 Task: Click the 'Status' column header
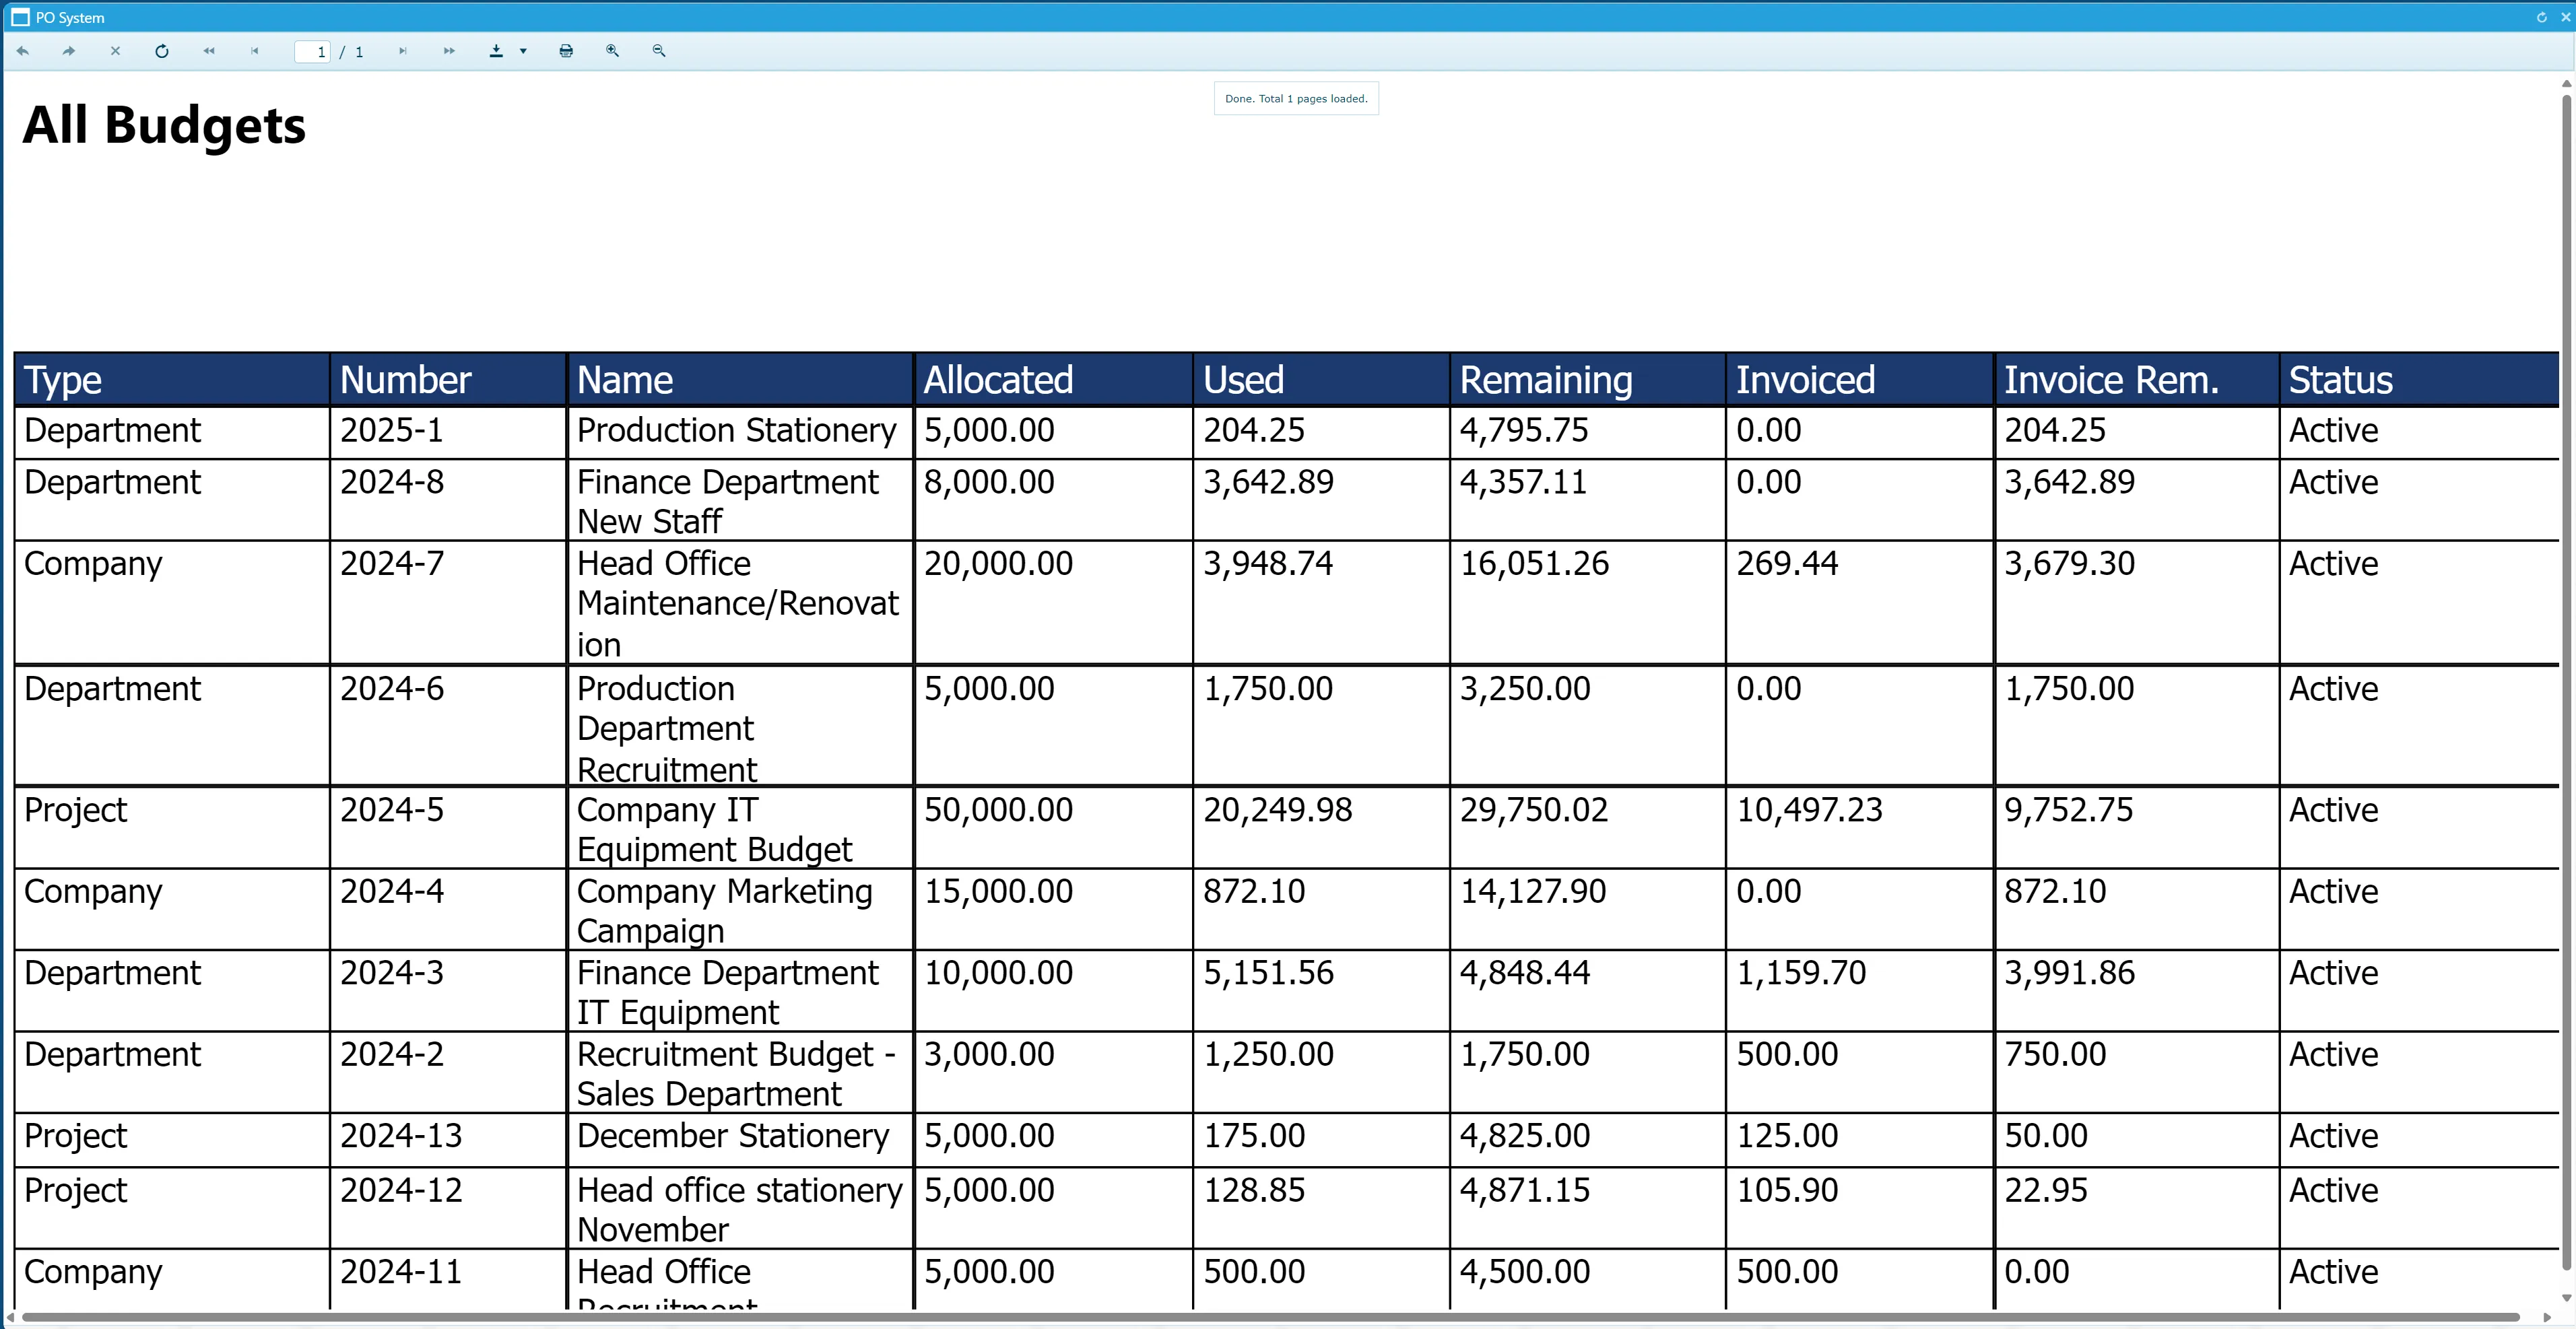click(2420, 380)
